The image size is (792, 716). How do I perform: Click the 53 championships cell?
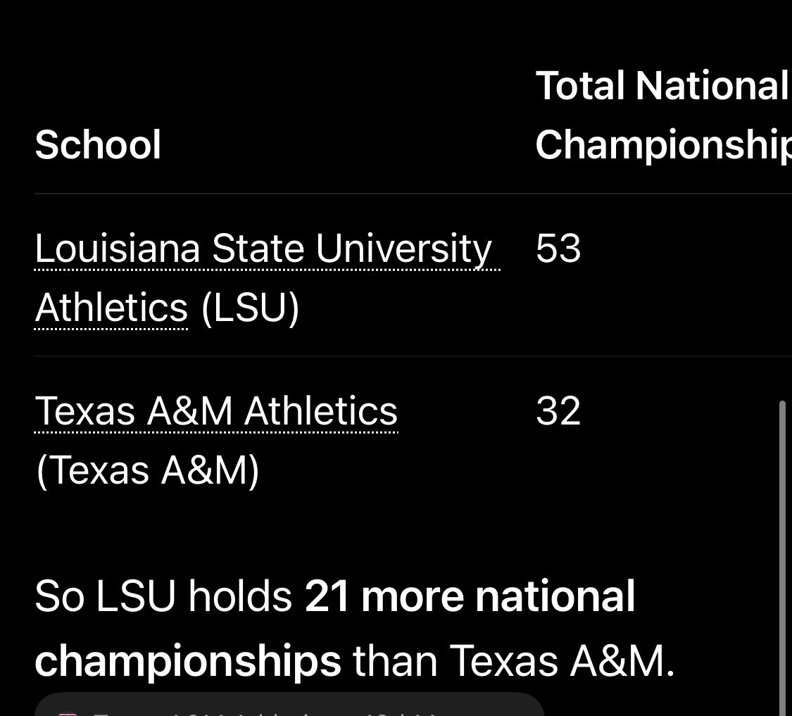pos(558,249)
